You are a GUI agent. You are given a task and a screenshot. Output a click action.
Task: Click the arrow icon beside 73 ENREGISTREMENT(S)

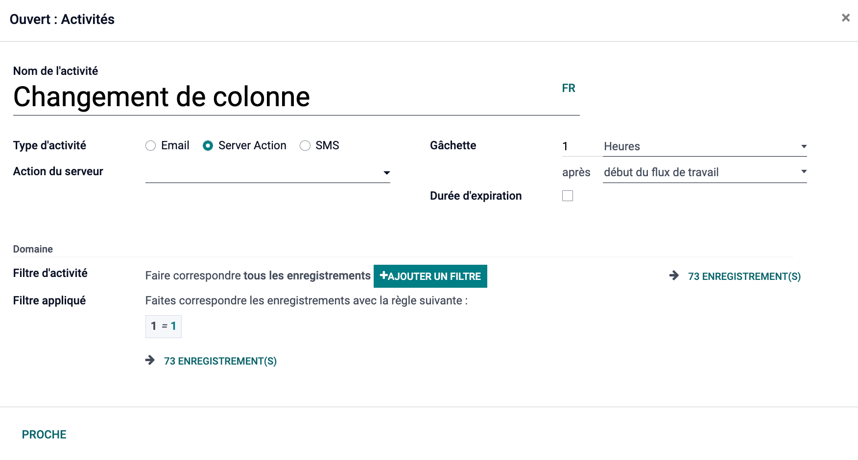(x=674, y=276)
